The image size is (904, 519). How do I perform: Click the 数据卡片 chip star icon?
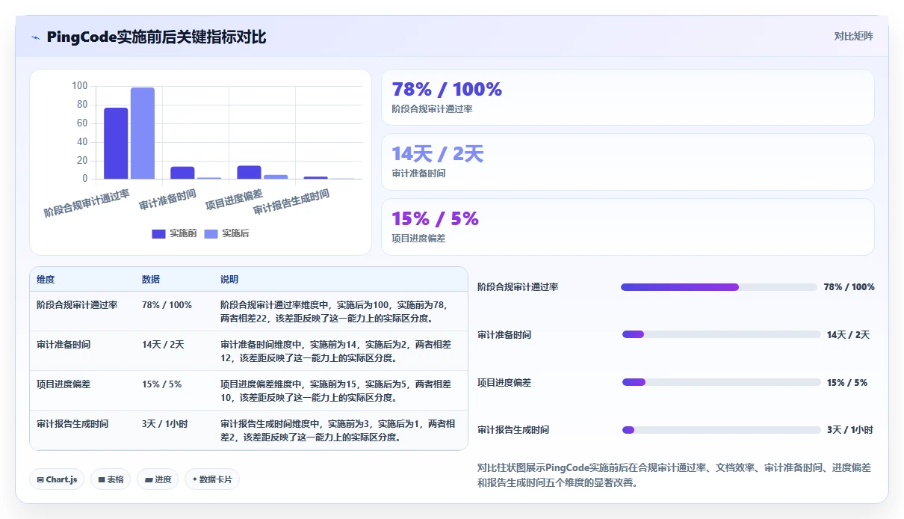pyautogui.click(x=195, y=479)
